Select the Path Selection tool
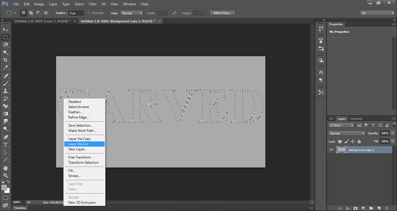This screenshot has width=397, height=211. point(6,152)
